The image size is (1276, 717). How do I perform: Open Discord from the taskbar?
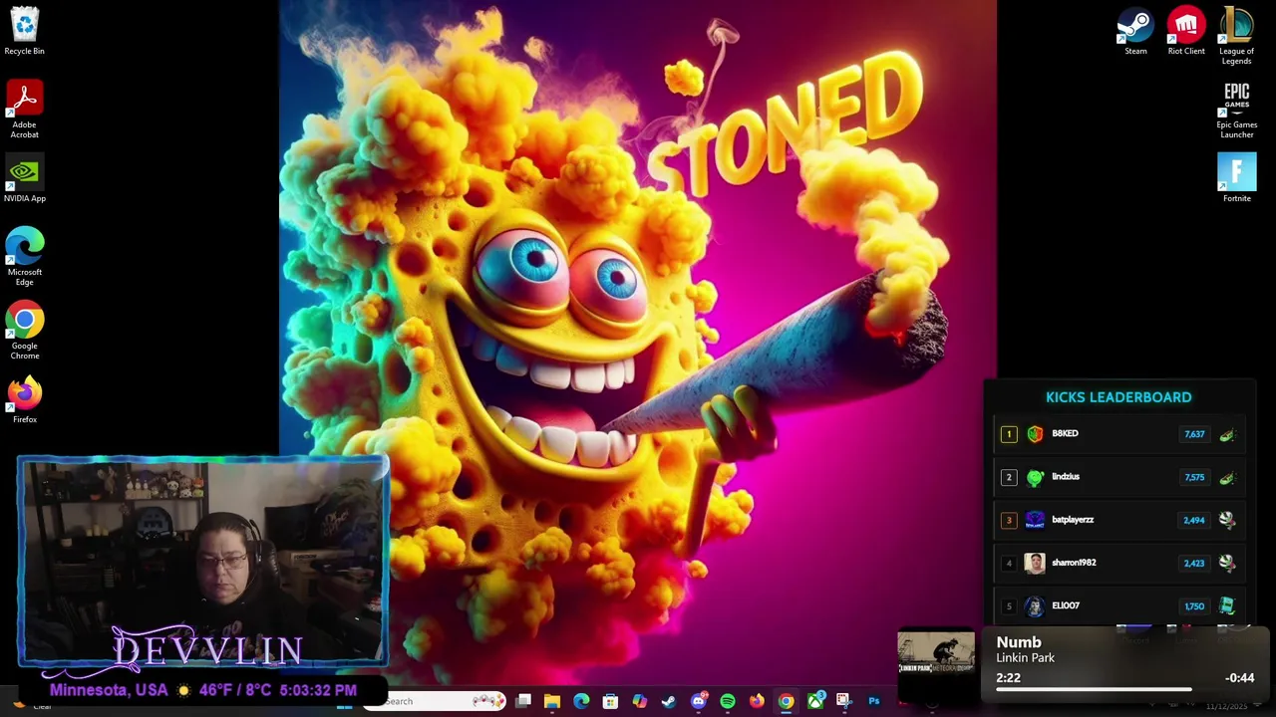click(x=698, y=701)
